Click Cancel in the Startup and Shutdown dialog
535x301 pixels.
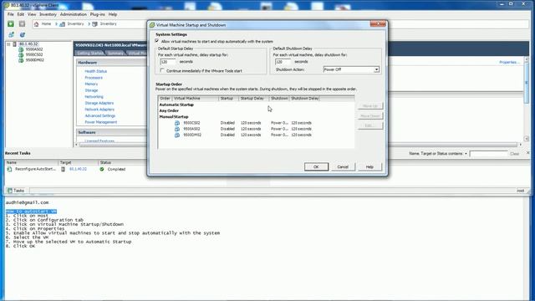pos(343,167)
